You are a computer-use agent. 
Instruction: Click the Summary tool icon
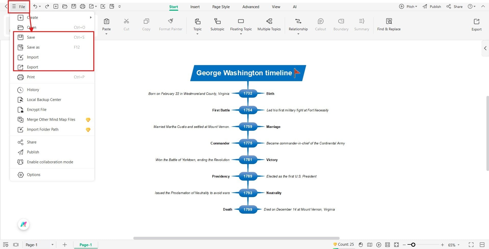(362, 21)
